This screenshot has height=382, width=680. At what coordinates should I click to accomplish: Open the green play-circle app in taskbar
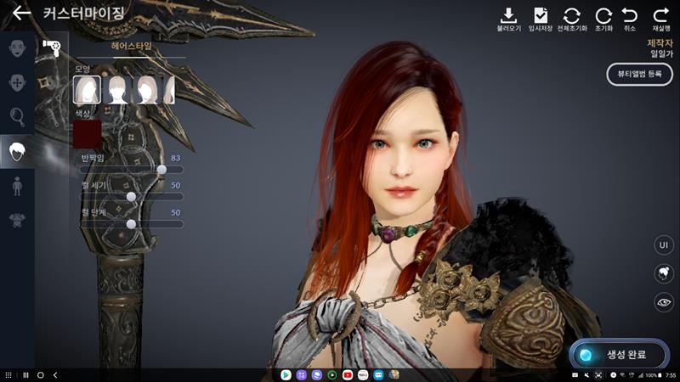(x=332, y=375)
